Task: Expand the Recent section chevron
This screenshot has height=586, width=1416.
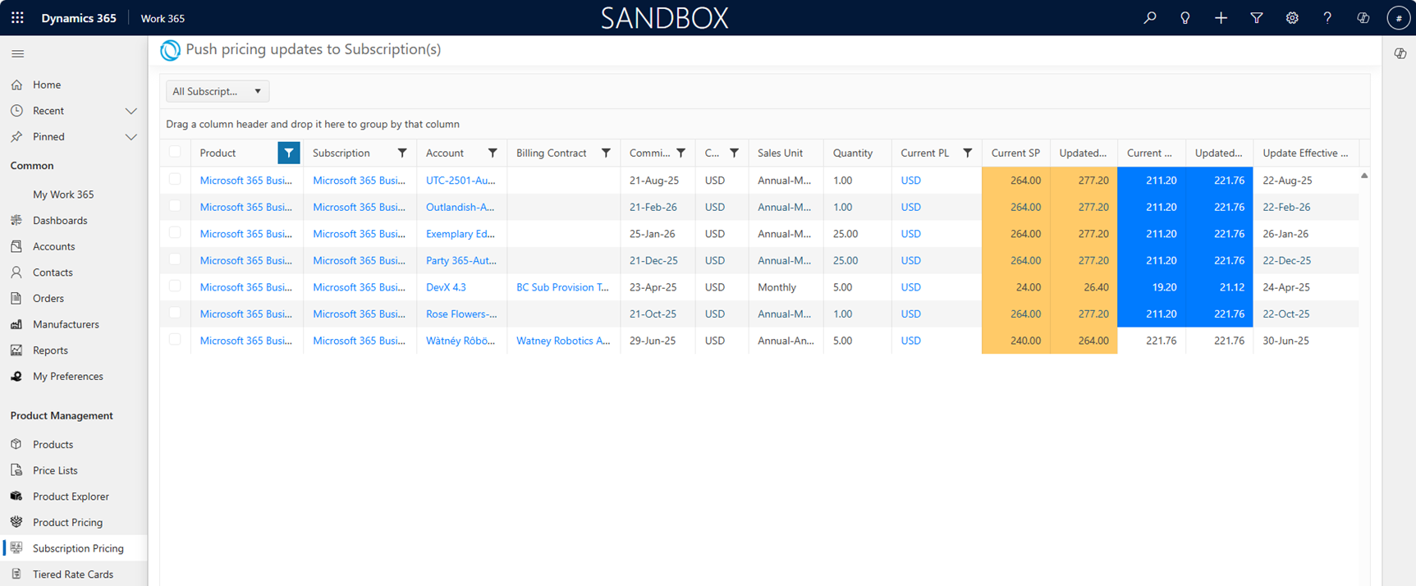Action: click(131, 111)
